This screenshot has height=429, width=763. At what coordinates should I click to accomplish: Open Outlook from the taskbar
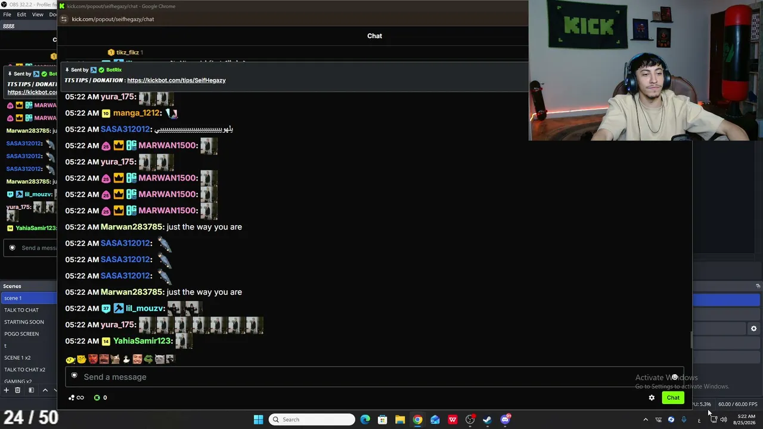435,419
